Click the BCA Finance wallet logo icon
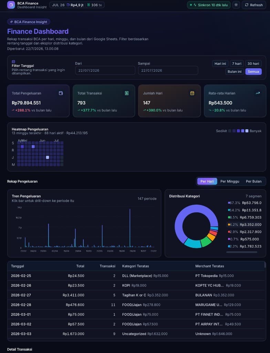The image size is (270, 353). coord(11,5)
